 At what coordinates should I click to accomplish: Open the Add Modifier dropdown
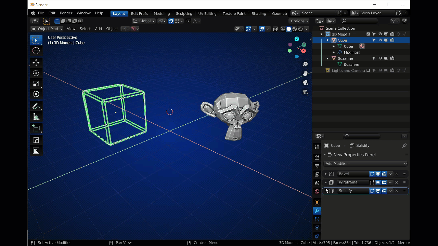point(366,164)
